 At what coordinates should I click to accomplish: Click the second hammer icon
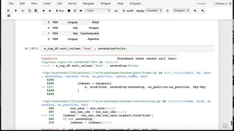(203, 11)
